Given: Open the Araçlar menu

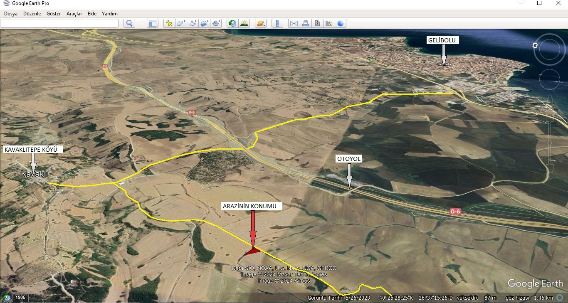Looking at the screenshot, I should tap(74, 14).
